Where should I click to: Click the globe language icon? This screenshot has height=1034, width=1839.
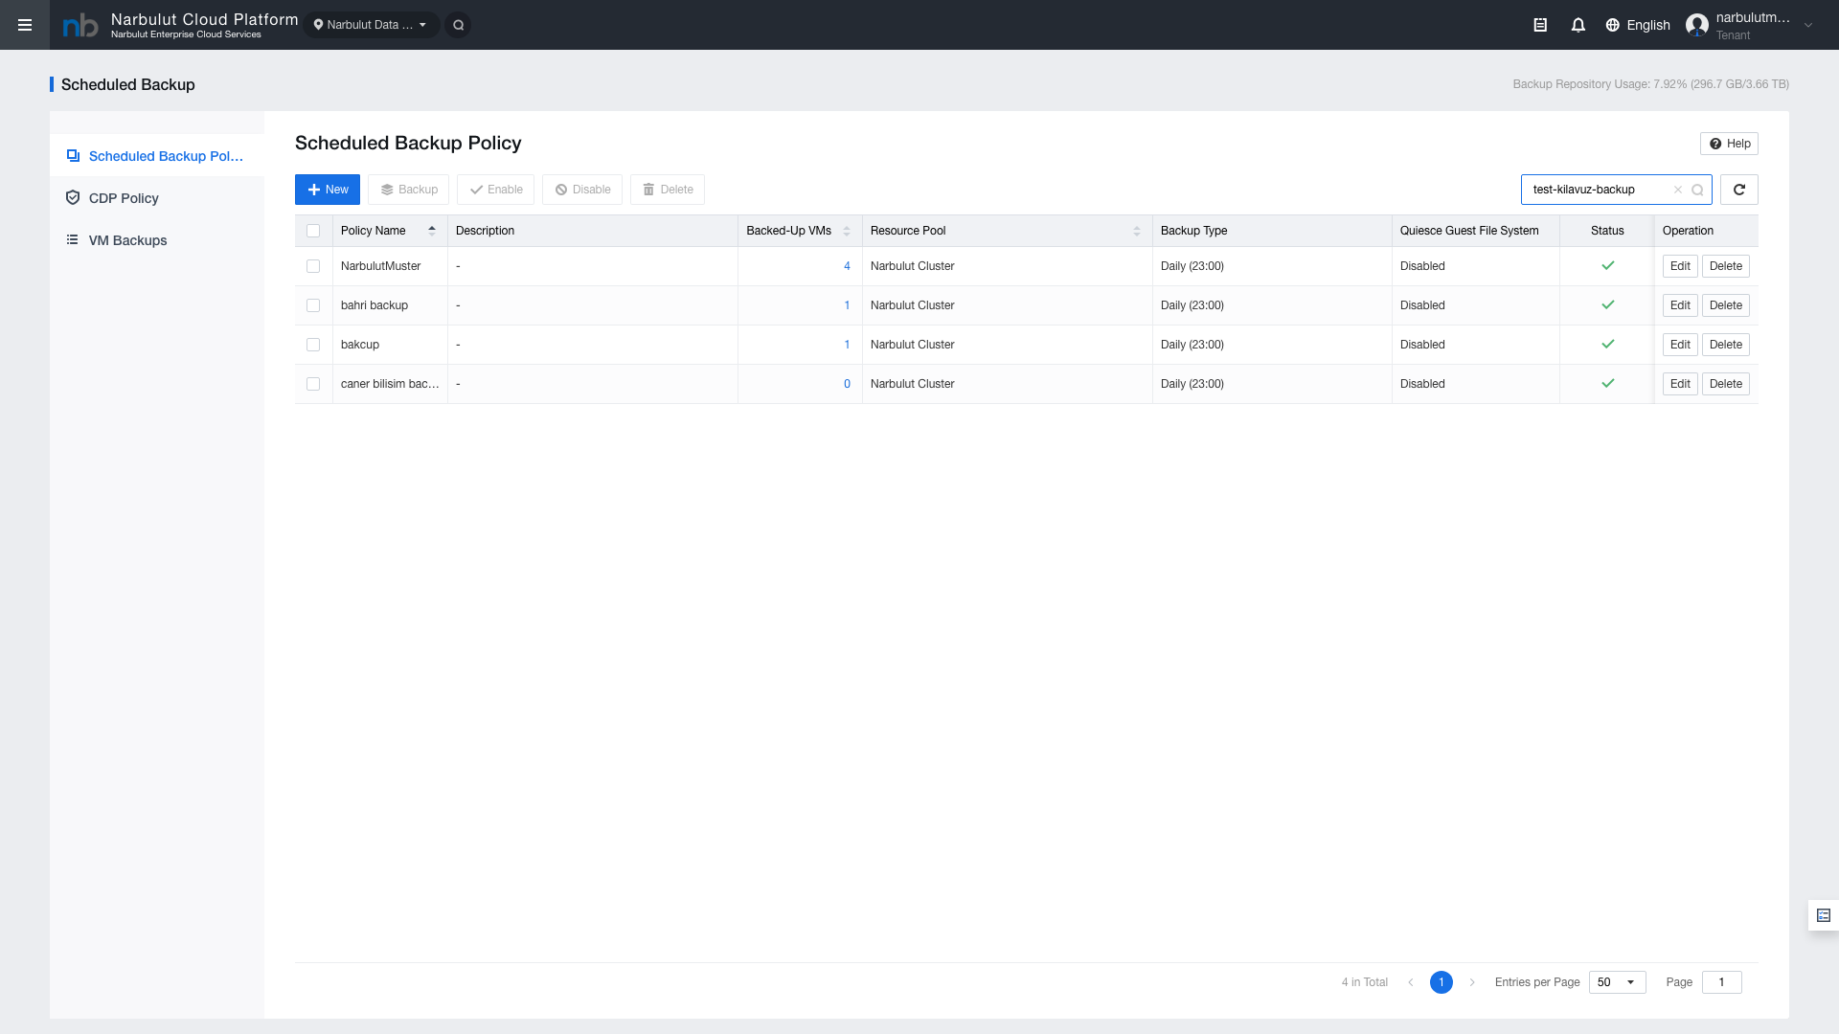click(1613, 25)
